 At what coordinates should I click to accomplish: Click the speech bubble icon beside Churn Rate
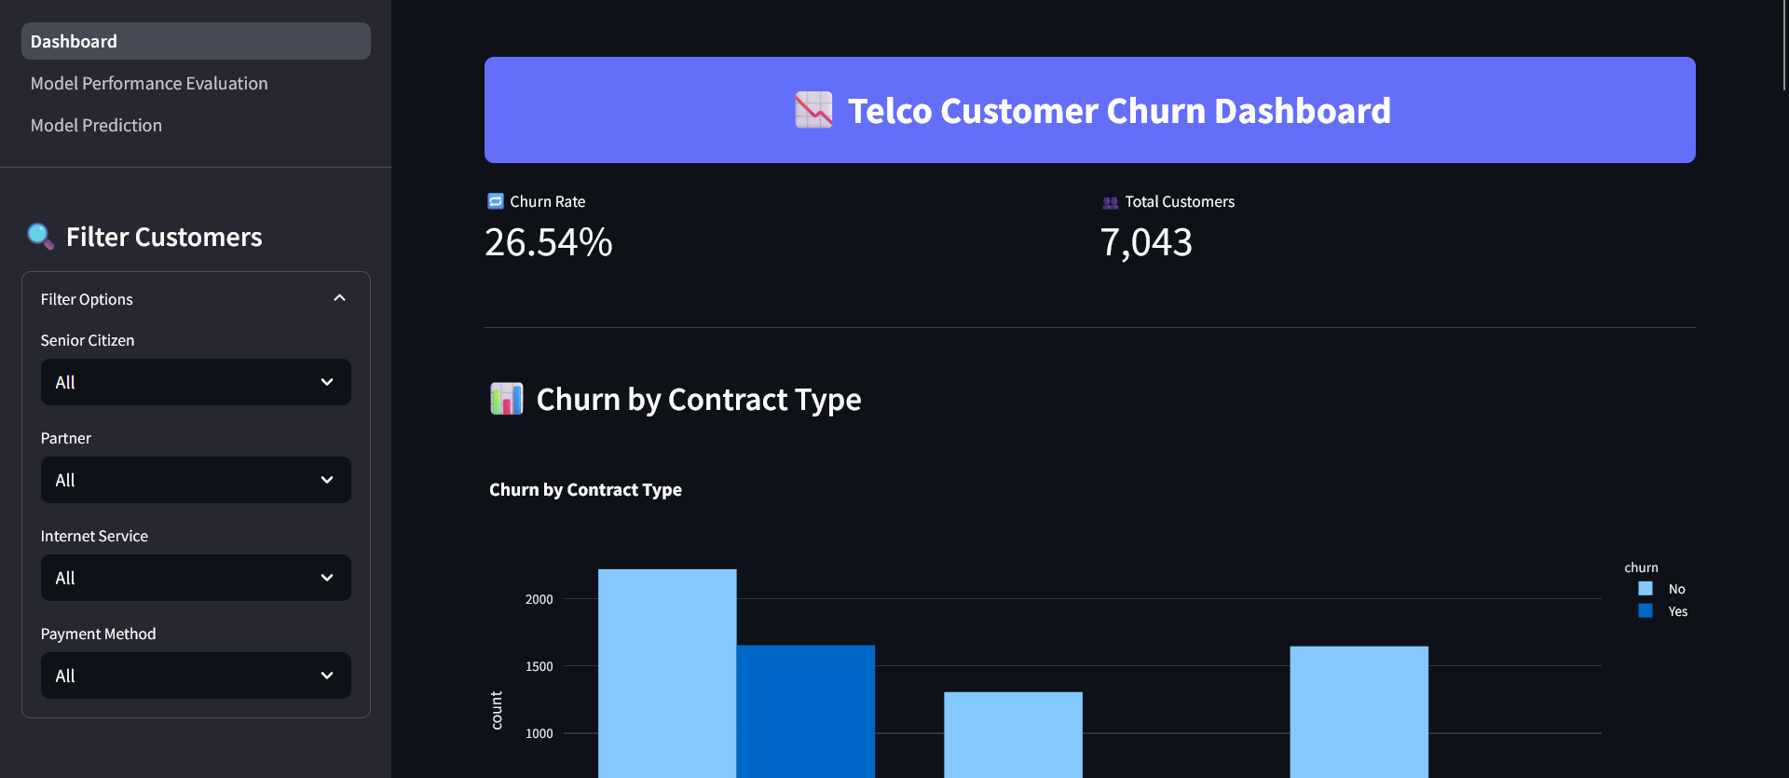coord(493,200)
